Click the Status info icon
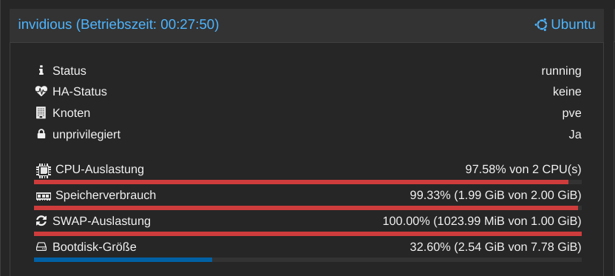The width and height of the screenshot is (615, 276). [41, 71]
